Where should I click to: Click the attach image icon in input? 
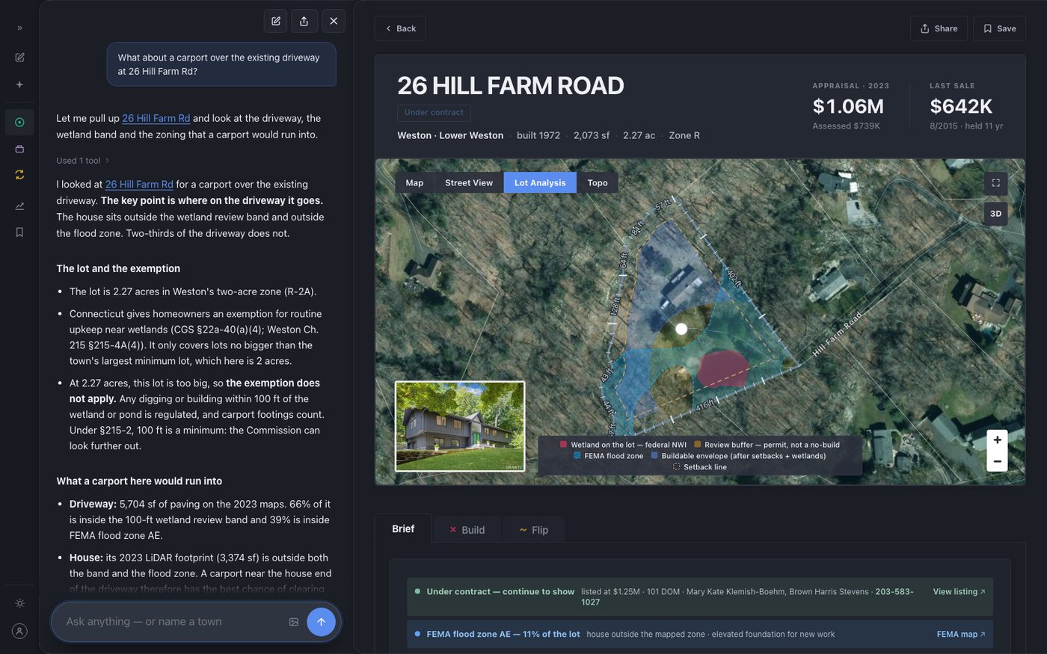point(294,622)
